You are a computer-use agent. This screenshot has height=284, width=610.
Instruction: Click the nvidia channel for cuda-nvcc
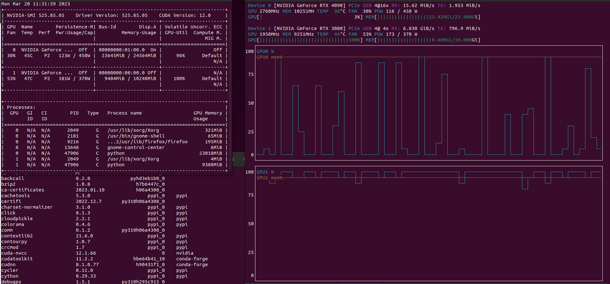(185, 253)
